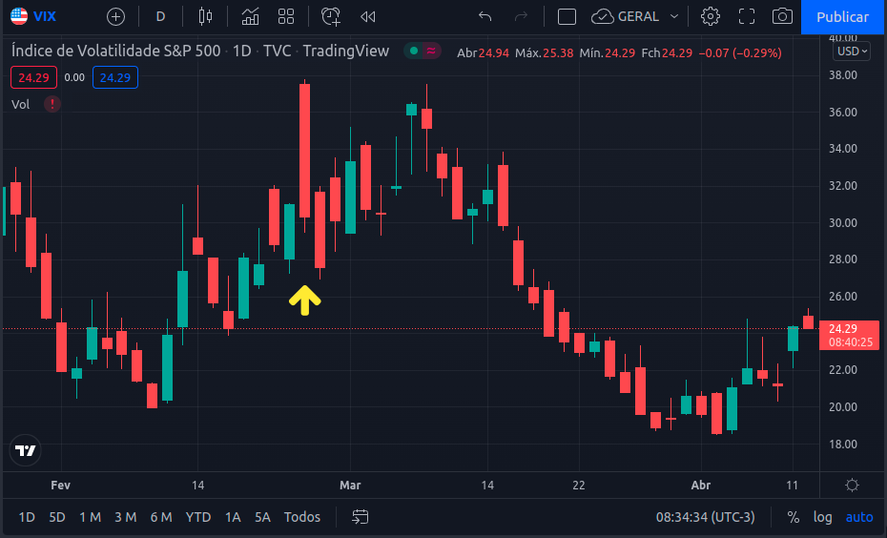Click the chart title Índice de Volatilidade S&P 500
This screenshot has width=887, height=538.
pyautogui.click(x=116, y=51)
